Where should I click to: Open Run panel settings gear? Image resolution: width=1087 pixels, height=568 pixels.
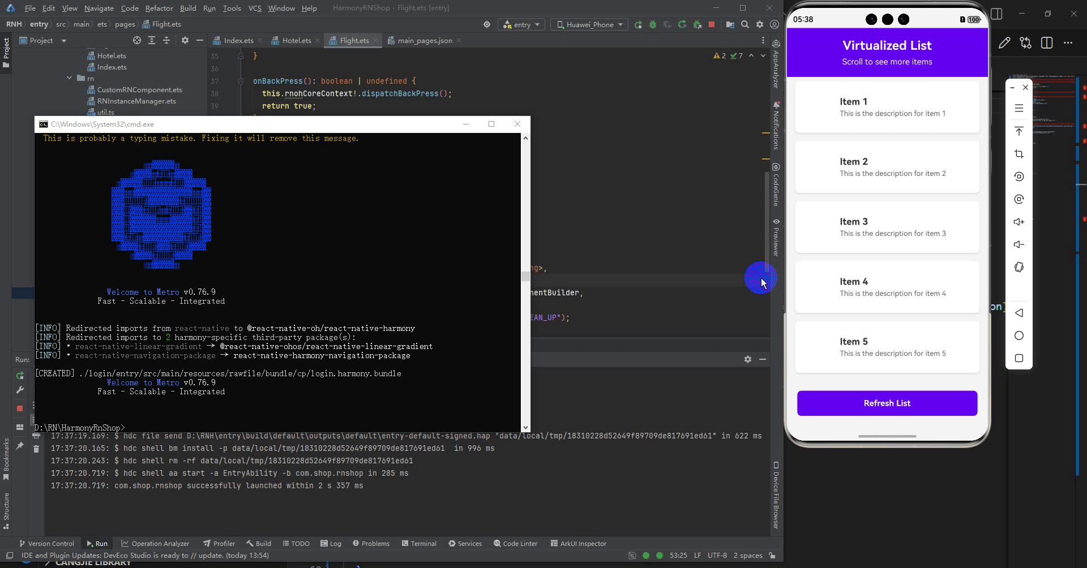click(747, 359)
